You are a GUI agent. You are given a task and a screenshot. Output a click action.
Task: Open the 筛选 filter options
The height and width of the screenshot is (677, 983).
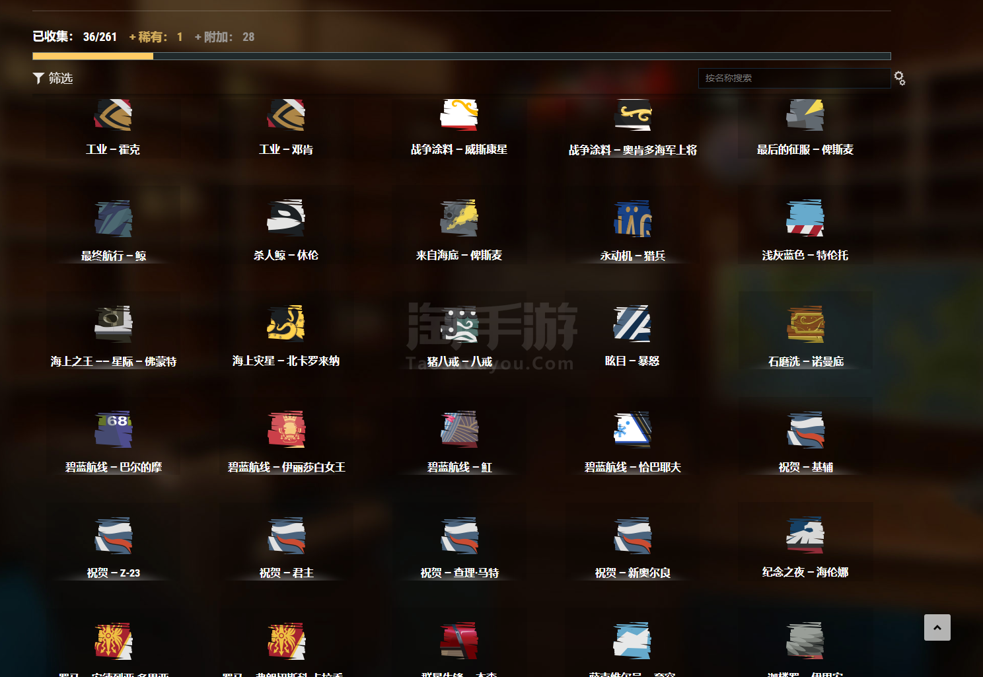[53, 79]
